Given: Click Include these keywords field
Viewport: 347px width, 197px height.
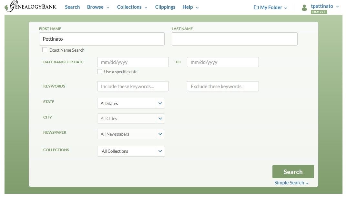Looking at the screenshot, I should click(133, 86).
